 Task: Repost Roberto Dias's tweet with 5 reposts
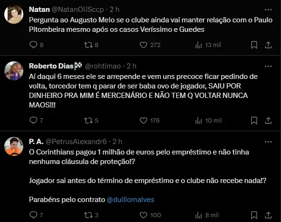point(88,120)
